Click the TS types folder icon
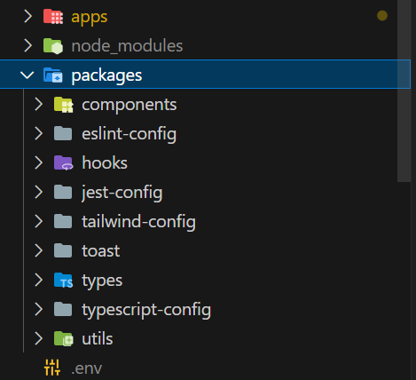This screenshot has width=416, height=380. [x=63, y=280]
